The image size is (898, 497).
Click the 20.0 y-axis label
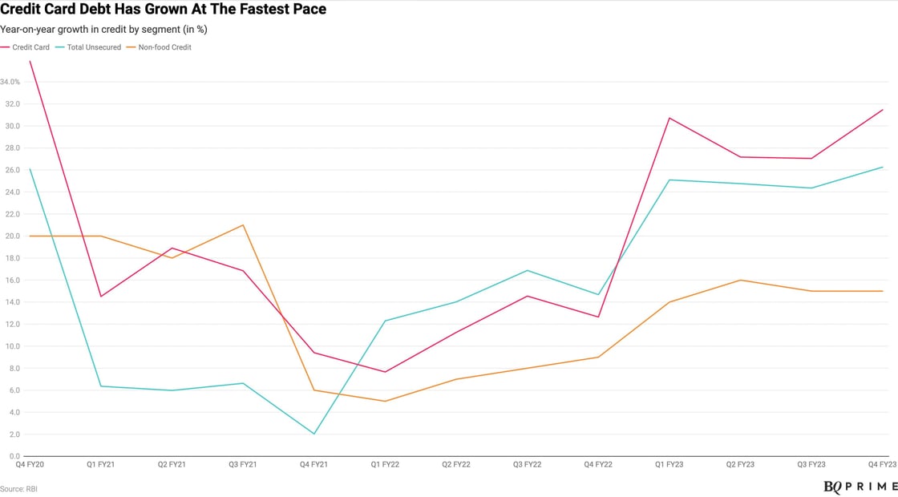[11, 236]
